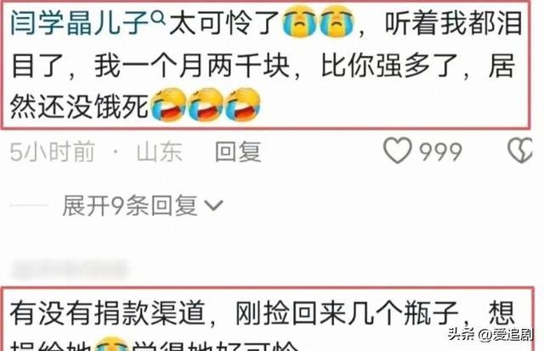Tap the second crying emoji before 听着
This screenshot has width=544, height=351.
337,23
